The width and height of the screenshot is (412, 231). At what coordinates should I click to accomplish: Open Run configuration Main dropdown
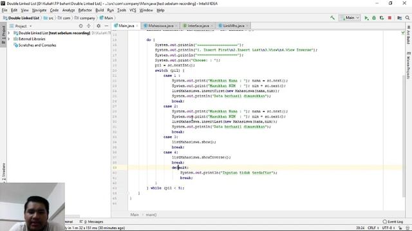pyautogui.click(x=350, y=18)
